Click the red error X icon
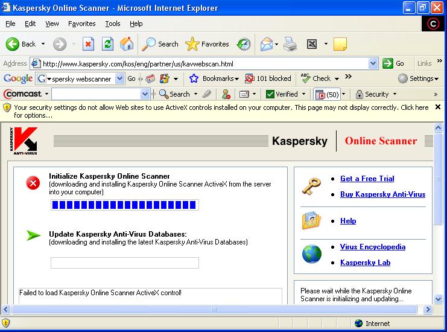447x332 pixels. click(x=33, y=183)
